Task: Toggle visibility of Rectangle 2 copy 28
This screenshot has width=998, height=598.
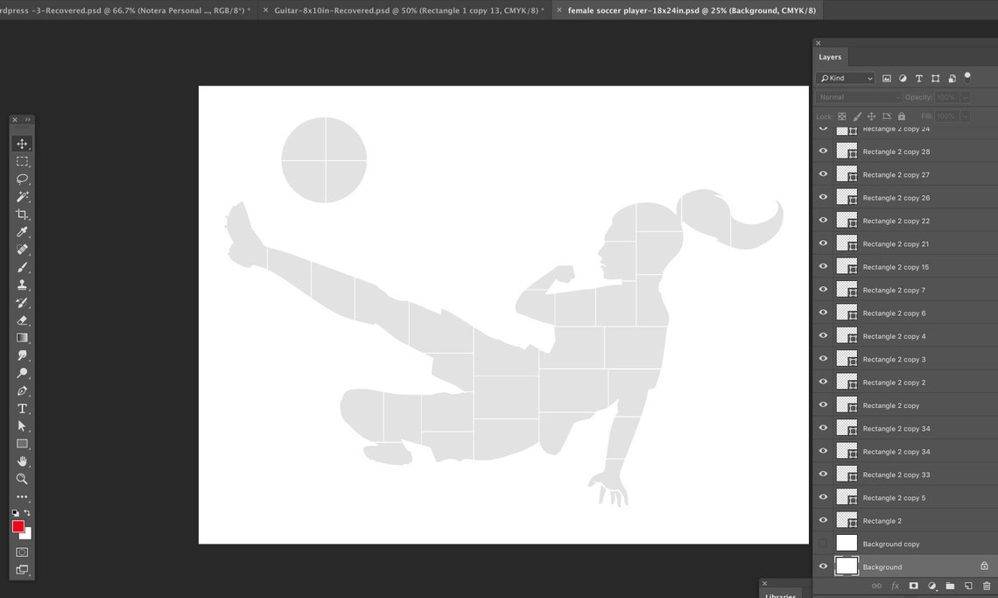Action: (x=822, y=151)
